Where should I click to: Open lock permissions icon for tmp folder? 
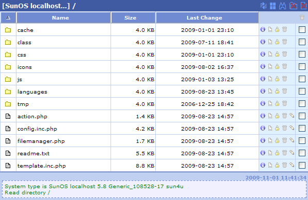(x=277, y=103)
